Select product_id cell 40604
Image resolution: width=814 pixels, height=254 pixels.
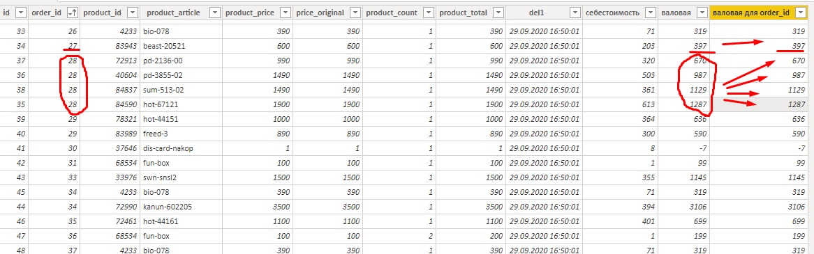pyautogui.click(x=110, y=75)
